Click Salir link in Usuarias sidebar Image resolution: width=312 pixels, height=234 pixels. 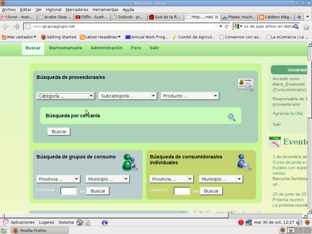(x=277, y=124)
